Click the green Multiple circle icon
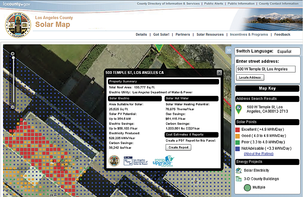This screenshot has width=303, height=197. click(247, 188)
